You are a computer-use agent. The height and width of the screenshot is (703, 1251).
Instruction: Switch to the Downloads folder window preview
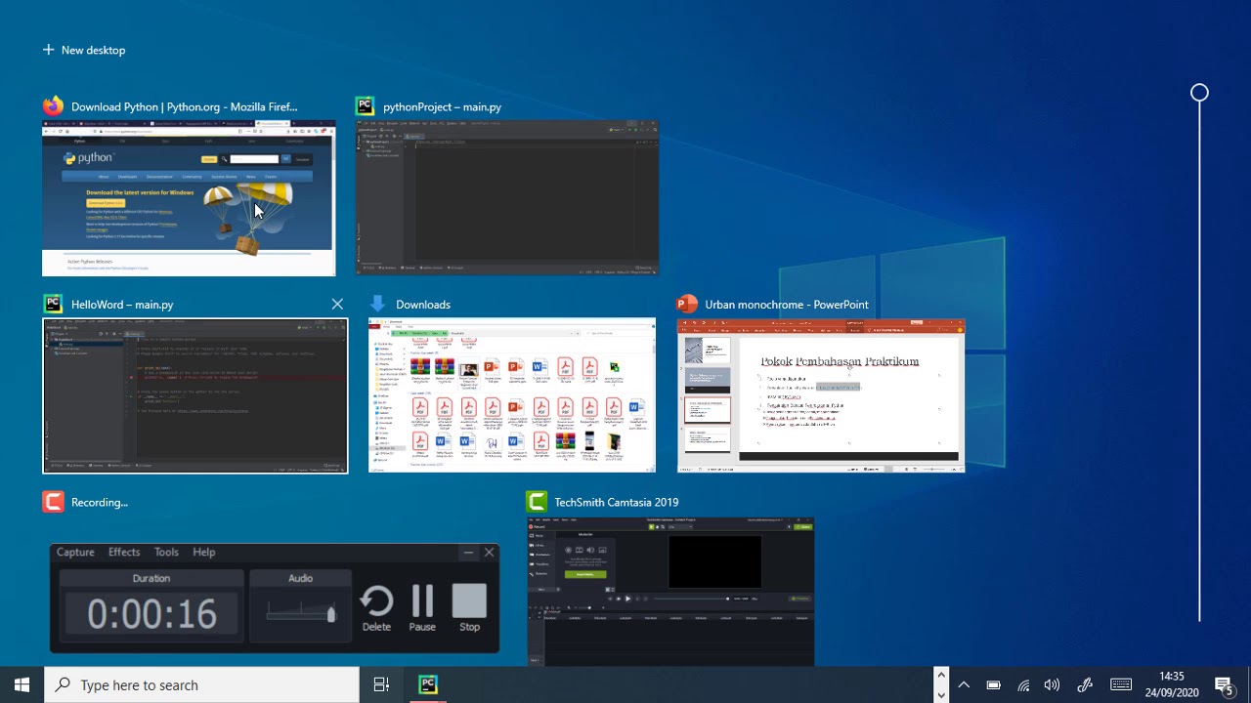coord(512,396)
